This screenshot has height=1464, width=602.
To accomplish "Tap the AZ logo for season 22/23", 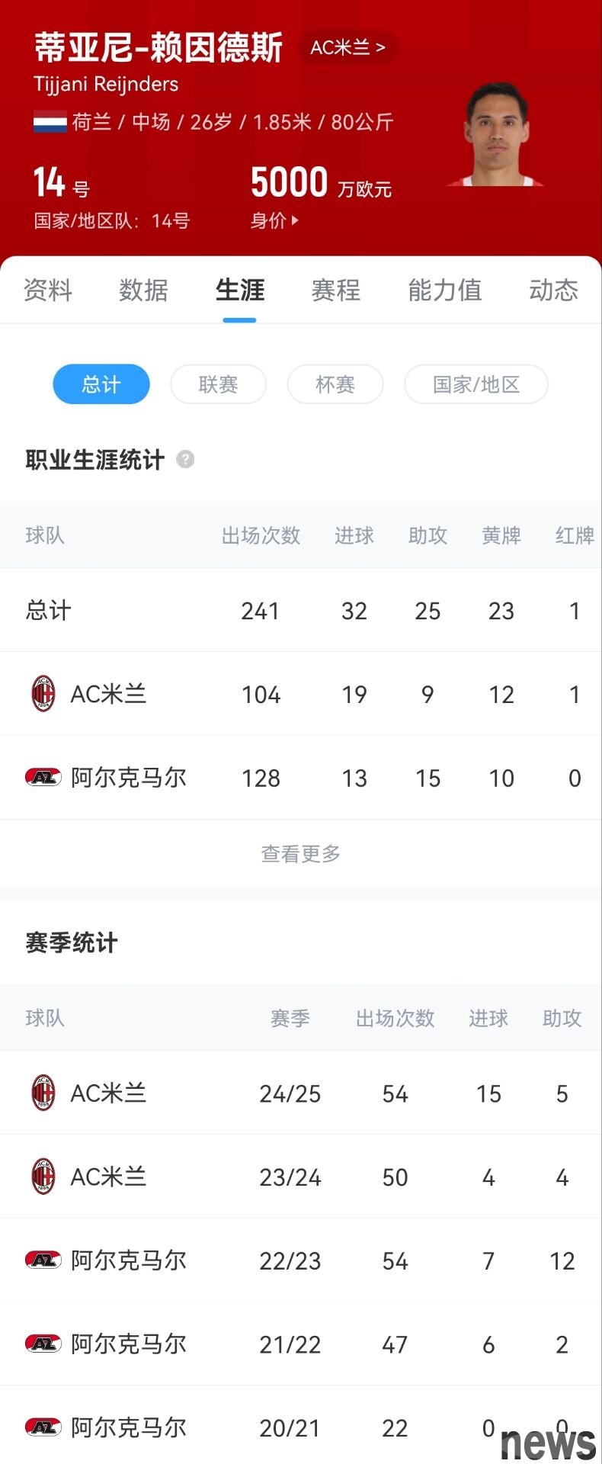I will pyautogui.click(x=43, y=1260).
